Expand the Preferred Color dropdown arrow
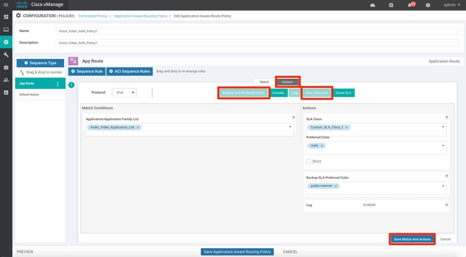The image size is (466, 257). coord(443,146)
